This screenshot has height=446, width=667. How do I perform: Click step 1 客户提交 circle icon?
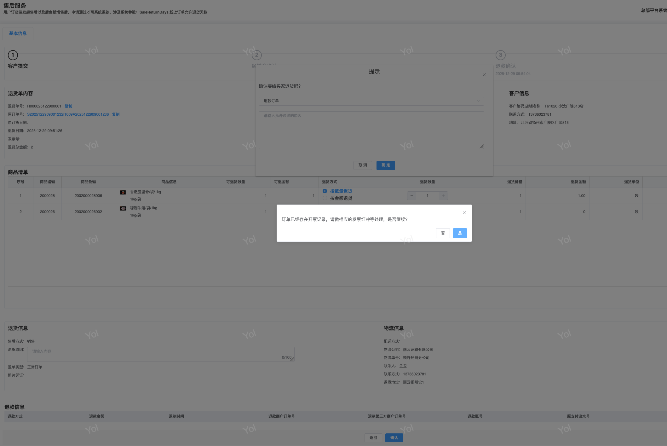(13, 55)
